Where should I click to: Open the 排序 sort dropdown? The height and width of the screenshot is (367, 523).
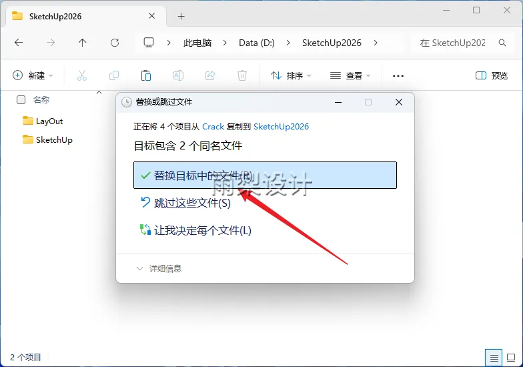(291, 76)
